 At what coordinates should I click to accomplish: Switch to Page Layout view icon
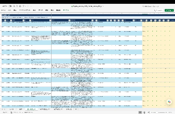click(x=144, y=112)
